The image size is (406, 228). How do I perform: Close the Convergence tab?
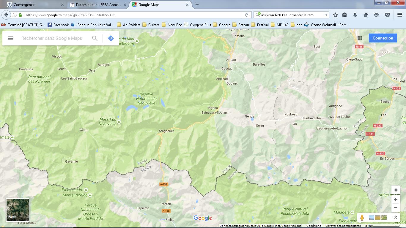tap(62, 5)
